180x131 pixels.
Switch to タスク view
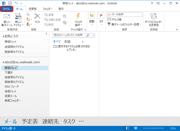tap(69, 121)
